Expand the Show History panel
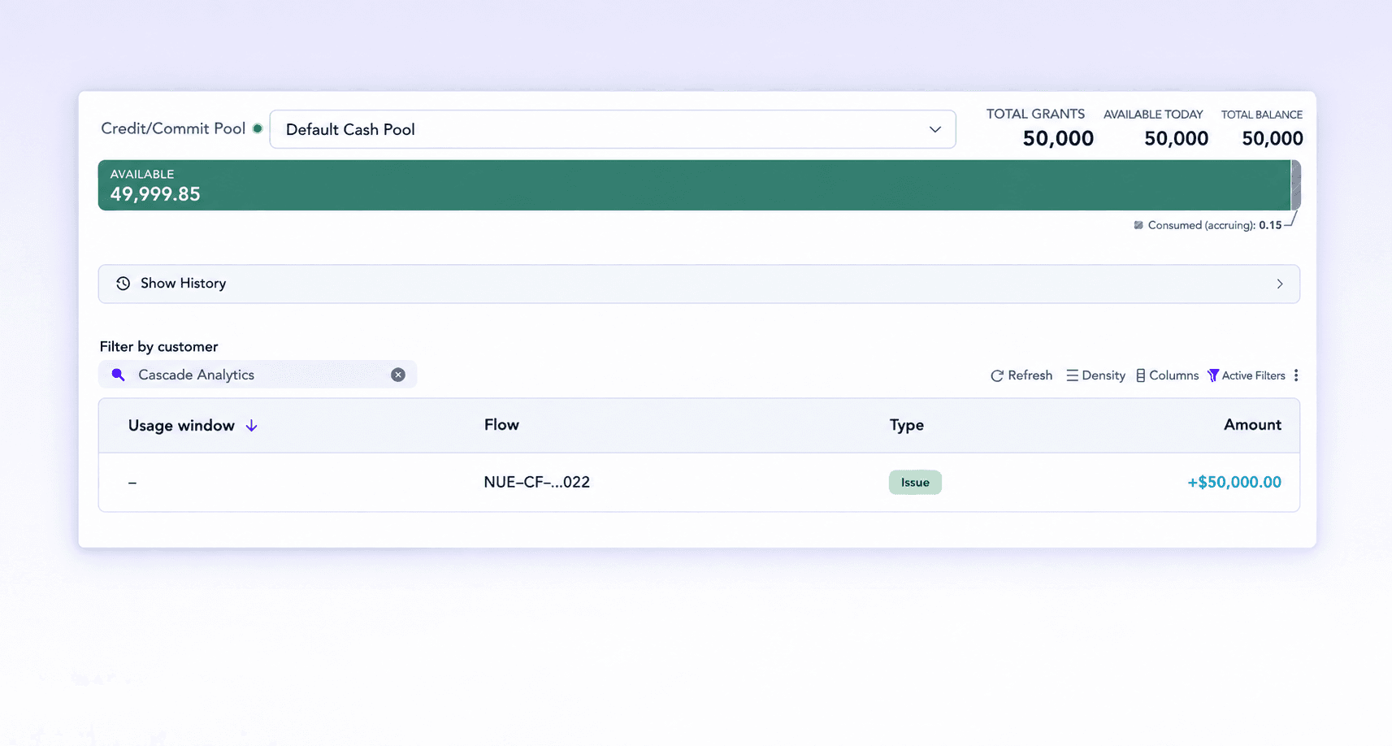The height and width of the screenshot is (746, 1392). click(699, 284)
